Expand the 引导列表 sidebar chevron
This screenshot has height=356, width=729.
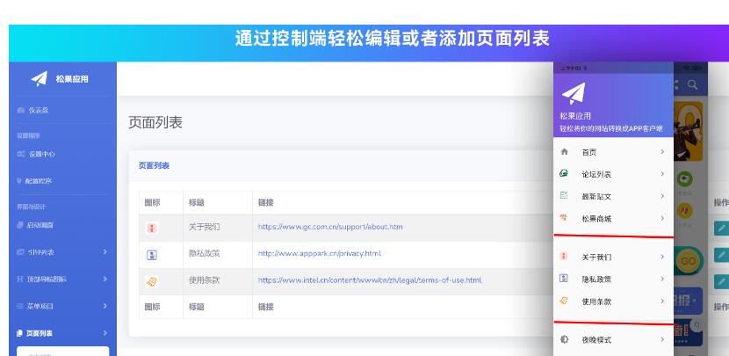point(105,251)
